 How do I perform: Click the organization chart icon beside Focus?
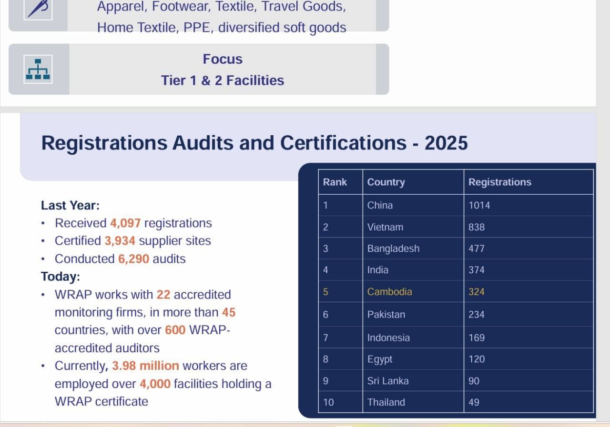[x=38, y=70]
